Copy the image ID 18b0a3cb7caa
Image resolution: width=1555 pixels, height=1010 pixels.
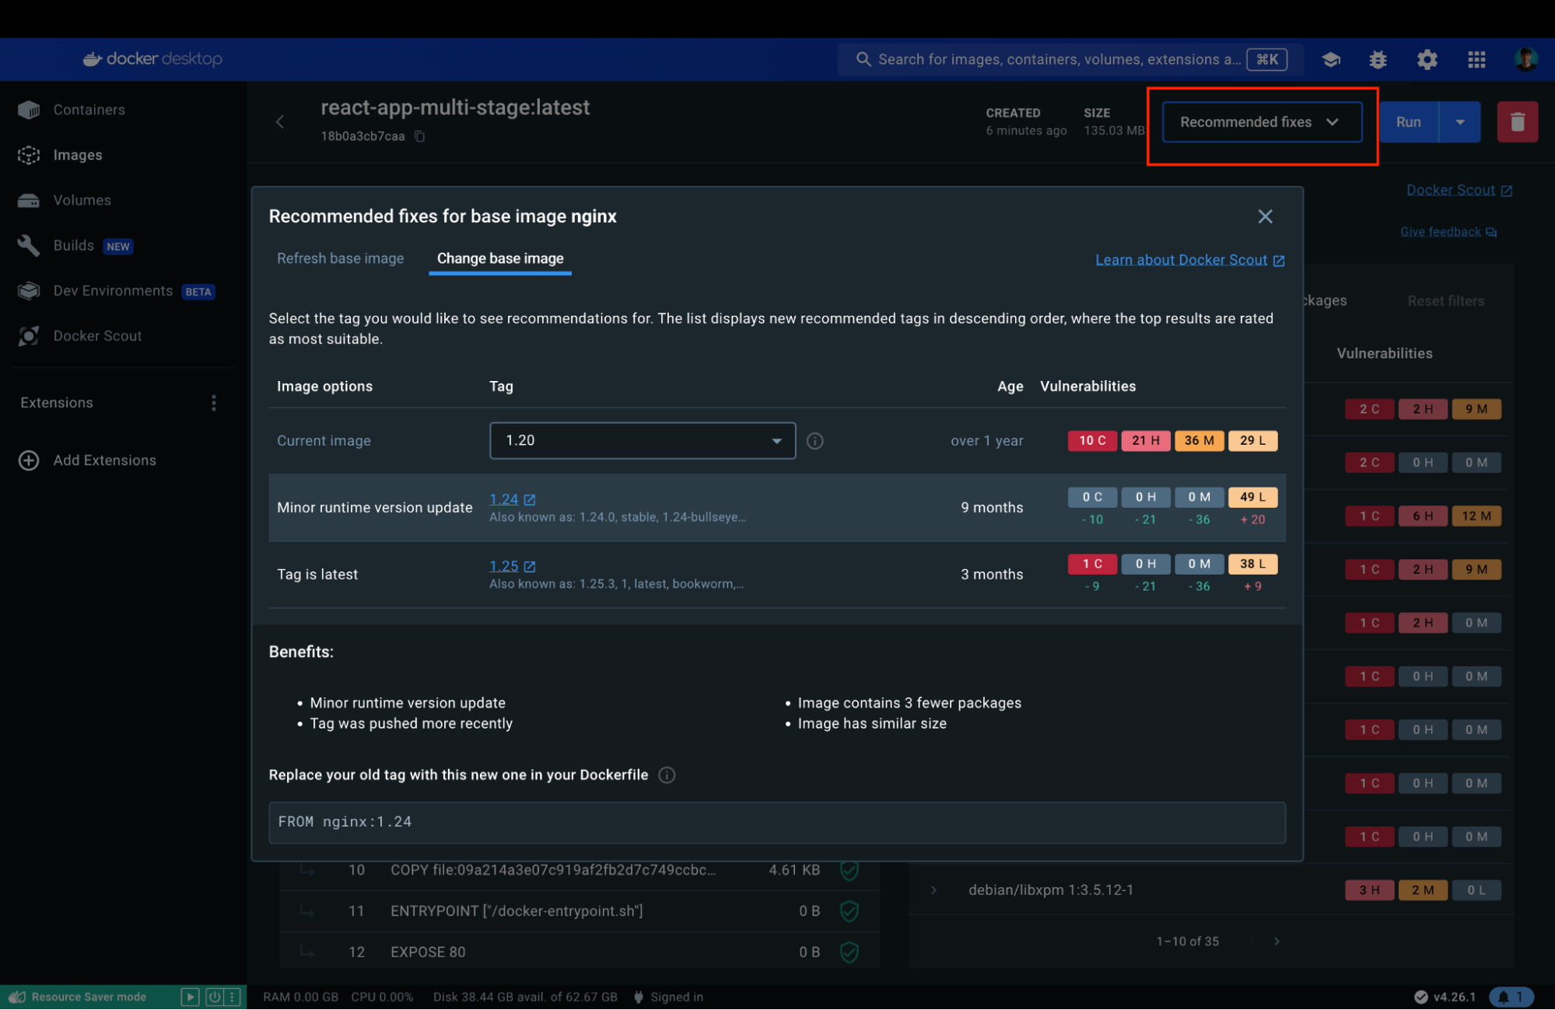[x=419, y=137]
